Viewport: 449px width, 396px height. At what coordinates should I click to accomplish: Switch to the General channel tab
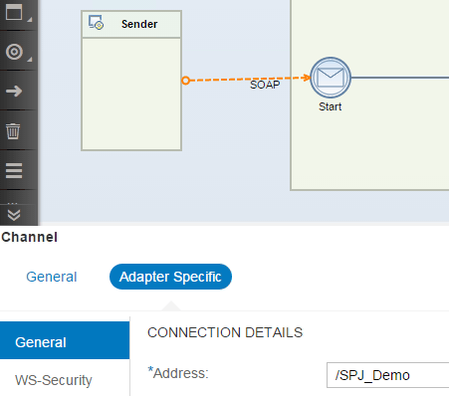(x=52, y=277)
